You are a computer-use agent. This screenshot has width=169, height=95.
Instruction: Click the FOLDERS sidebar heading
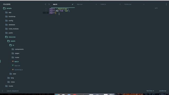coord(7,4)
